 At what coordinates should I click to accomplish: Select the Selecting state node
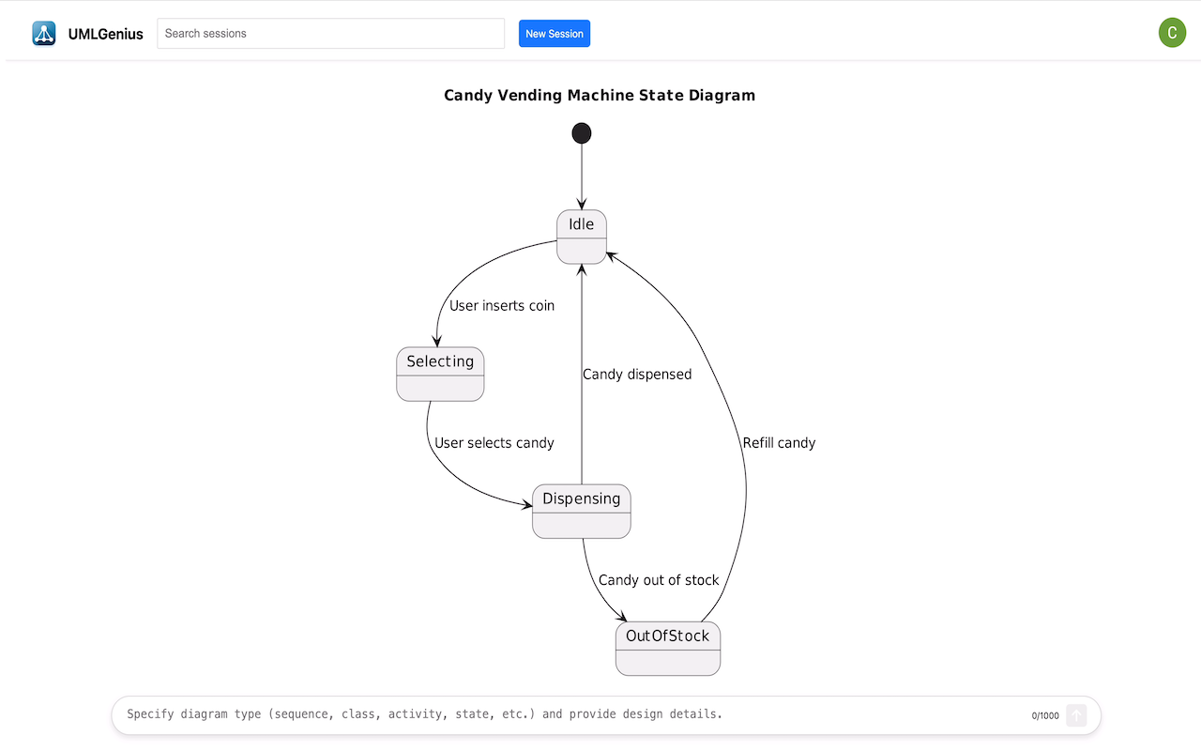(x=440, y=374)
